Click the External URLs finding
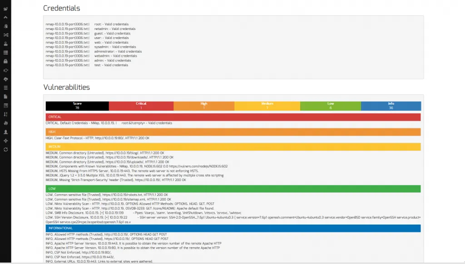The image size is (465, 264). pos(99,262)
